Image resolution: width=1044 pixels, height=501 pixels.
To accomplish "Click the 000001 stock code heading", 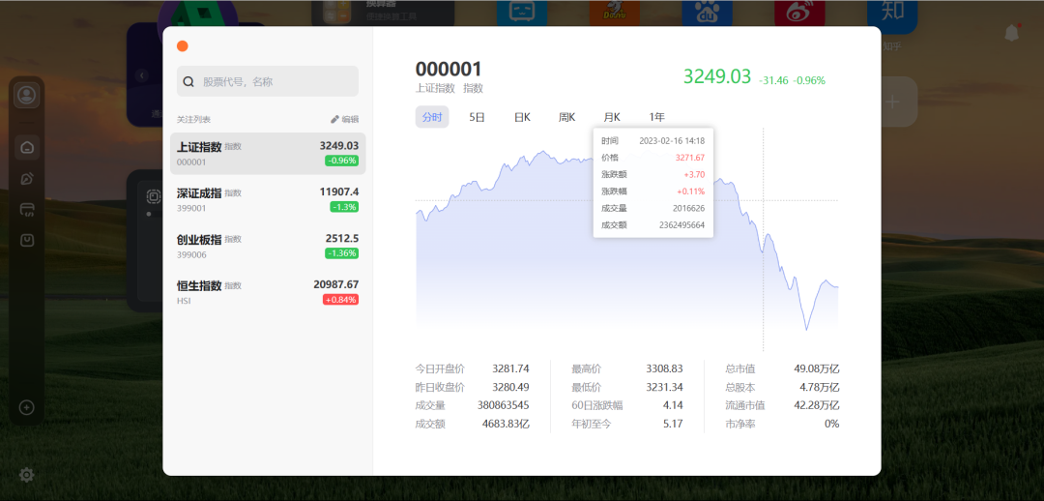I will (x=449, y=70).
